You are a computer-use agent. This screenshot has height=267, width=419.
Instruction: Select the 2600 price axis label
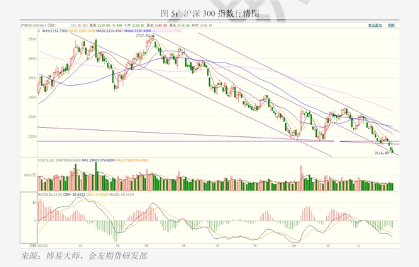(x=32, y=59)
